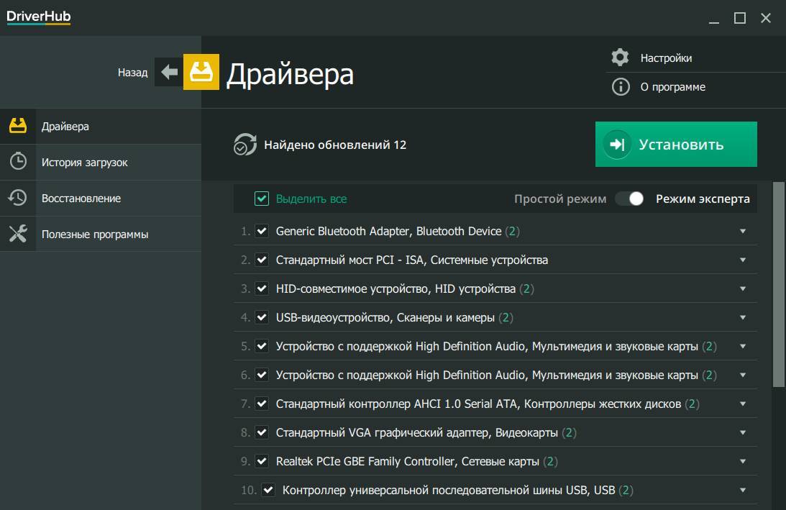Image resolution: width=786 pixels, height=510 pixels.
Task: Click the История загрузок clock icon
Action: coord(18,162)
